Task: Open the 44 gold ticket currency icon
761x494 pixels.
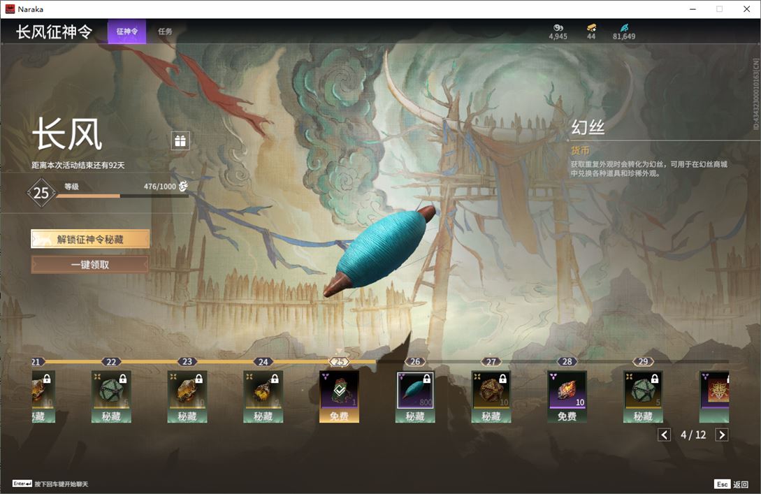Action: (591, 28)
